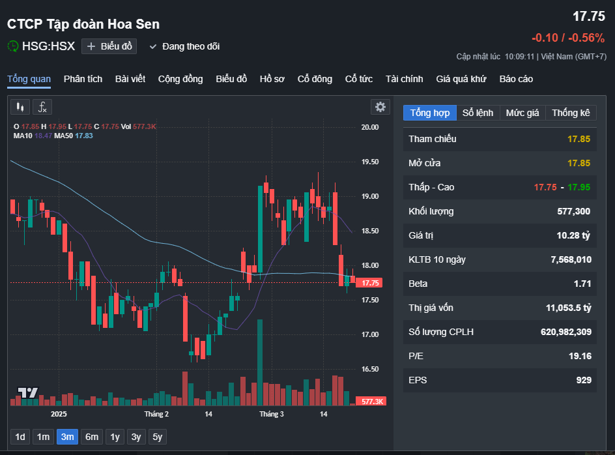Open the Báo cáo tab
The image size is (615, 455).
tap(516, 80)
